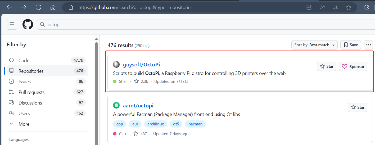Star the aarnt/octopi repository

(x=357, y=107)
